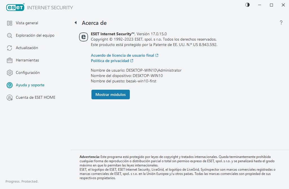Toggle the dark/light contrast theme icon
Viewport: 289px width, 189px height.
coord(248,5)
